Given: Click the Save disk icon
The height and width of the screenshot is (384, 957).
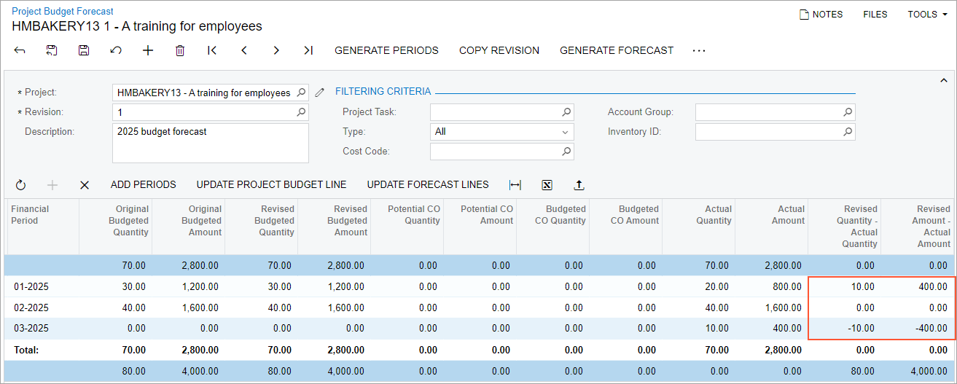Looking at the screenshot, I should [84, 50].
